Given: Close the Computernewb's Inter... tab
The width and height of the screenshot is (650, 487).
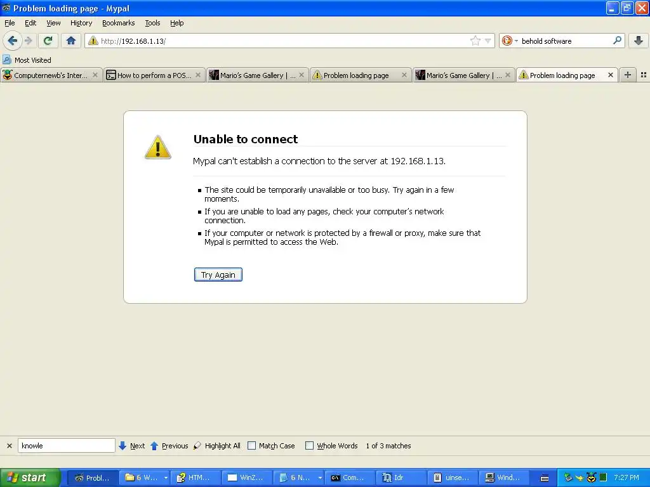Looking at the screenshot, I should point(95,75).
